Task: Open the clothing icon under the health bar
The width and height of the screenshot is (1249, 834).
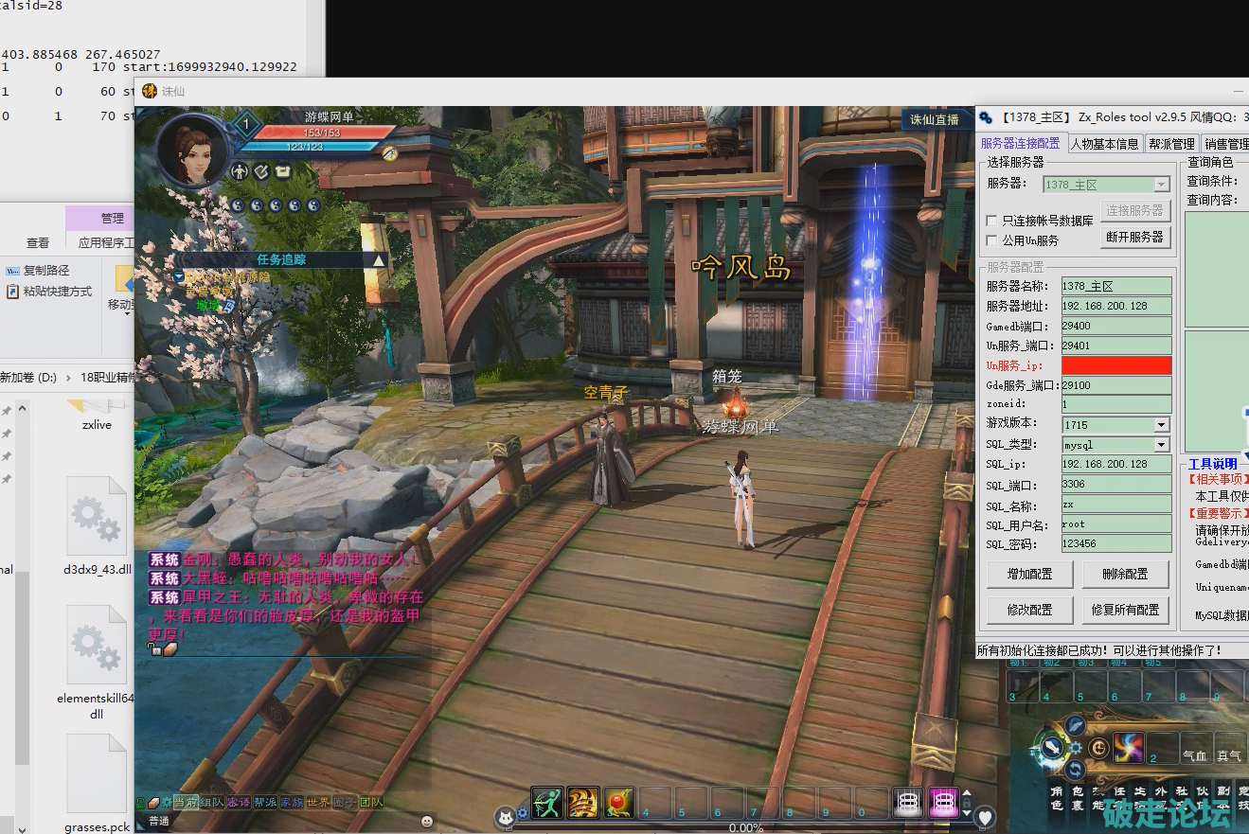Action: click(x=283, y=171)
